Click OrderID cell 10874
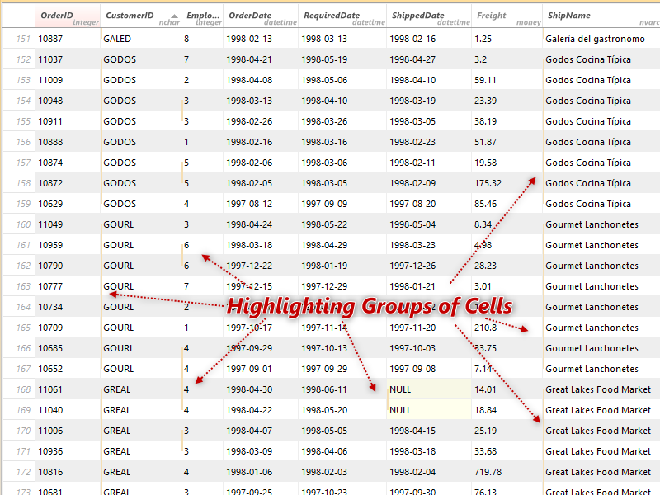The width and height of the screenshot is (660, 495). (68, 163)
